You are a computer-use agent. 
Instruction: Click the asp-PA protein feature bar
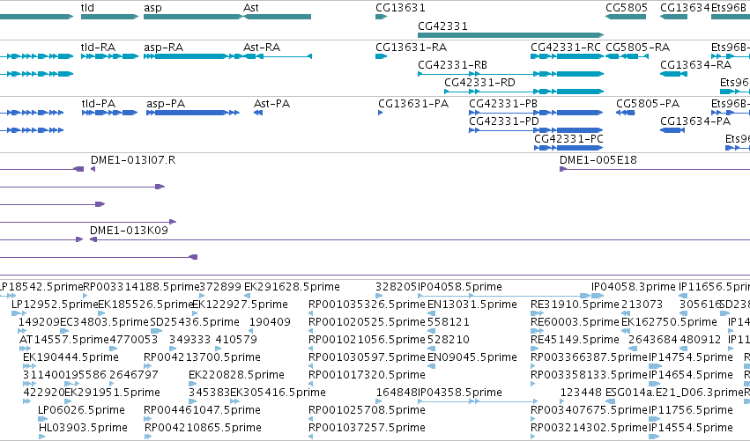point(193,113)
